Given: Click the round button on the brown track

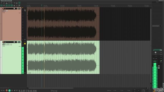Looking at the screenshot, I should (x=7, y=11).
